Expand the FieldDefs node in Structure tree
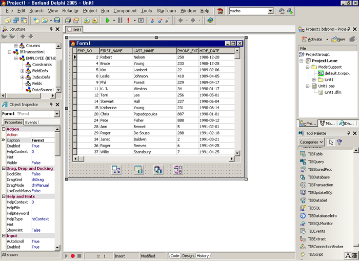The width and height of the screenshot is (359, 261). click(x=22, y=71)
